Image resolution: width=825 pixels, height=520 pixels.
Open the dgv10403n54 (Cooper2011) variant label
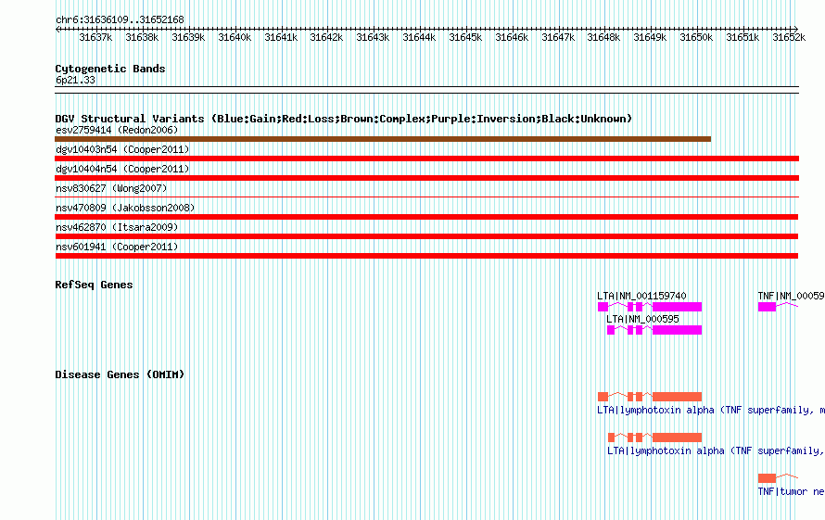(x=122, y=149)
